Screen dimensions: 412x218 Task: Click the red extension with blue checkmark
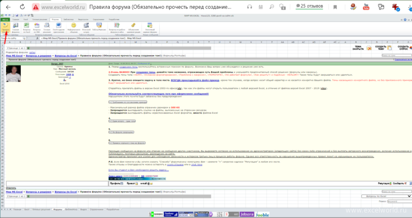click(x=396, y=7)
